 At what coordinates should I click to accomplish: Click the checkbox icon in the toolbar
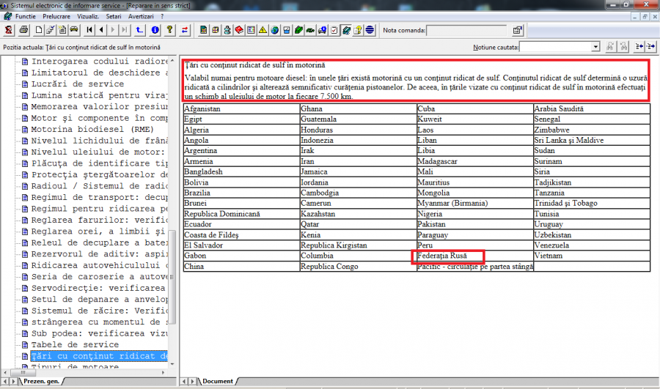pos(334,30)
